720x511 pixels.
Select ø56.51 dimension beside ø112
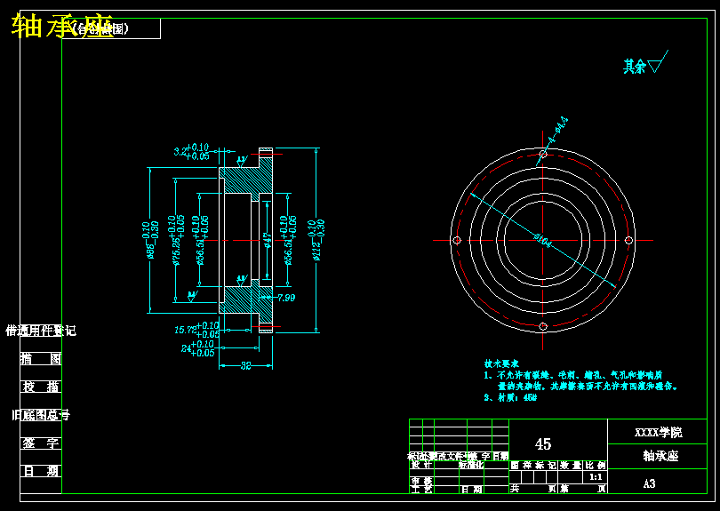[x=288, y=240]
